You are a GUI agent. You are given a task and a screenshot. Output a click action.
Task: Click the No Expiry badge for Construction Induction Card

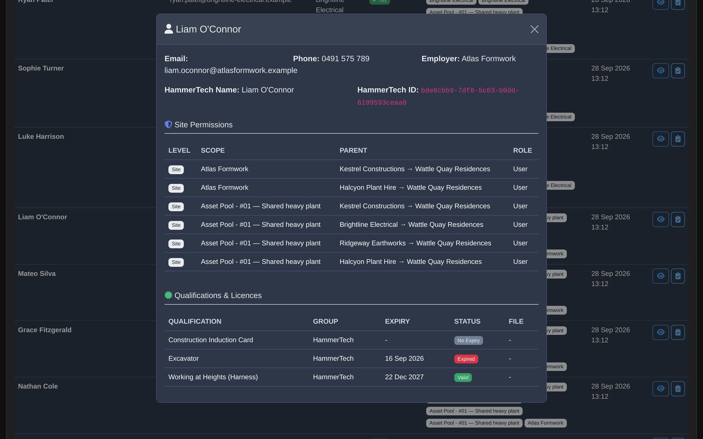(x=468, y=341)
